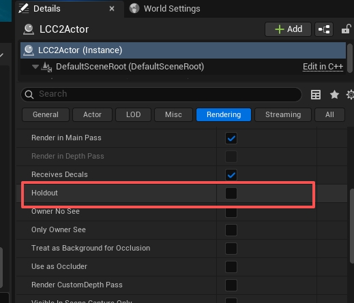The width and height of the screenshot is (354, 303).
Task: Click the magnifier search icon
Action: (29, 94)
